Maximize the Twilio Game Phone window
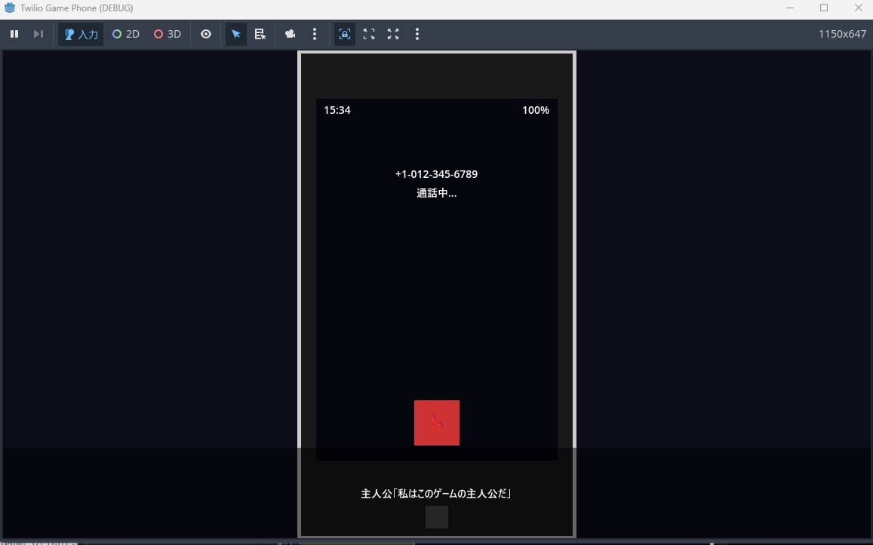This screenshot has height=545, width=873. [x=824, y=8]
